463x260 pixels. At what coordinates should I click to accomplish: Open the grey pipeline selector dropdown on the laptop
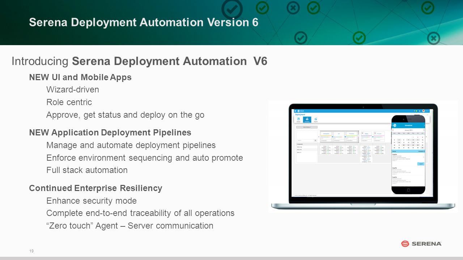[x=307, y=127]
